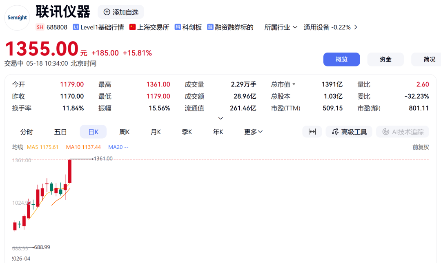Switch to the 概览 tab
The width and height of the screenshot is (441, 263).
(x=341, y=59)
